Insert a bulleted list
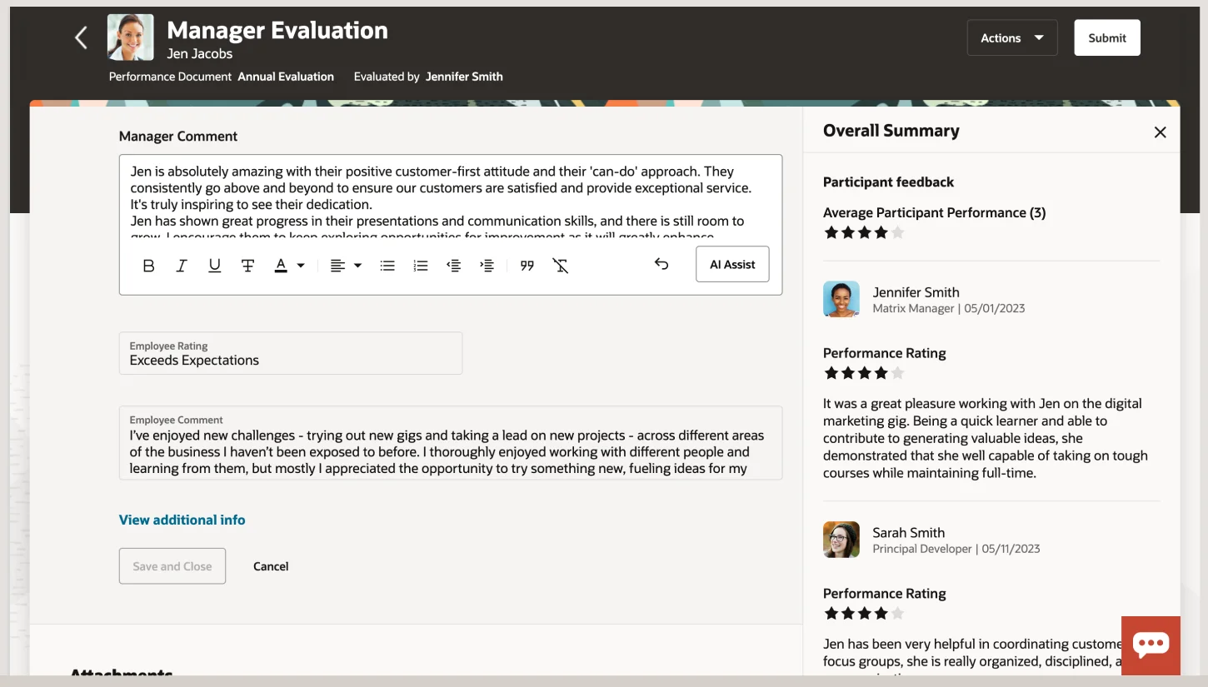The image size is (1208, 687). click(387, 266)
